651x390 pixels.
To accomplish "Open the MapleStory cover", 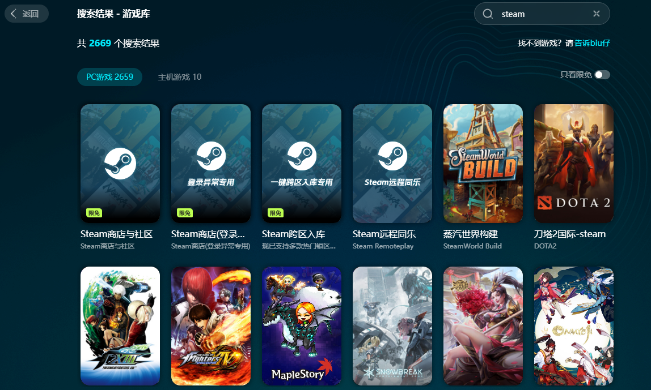I will coord(302,326).
